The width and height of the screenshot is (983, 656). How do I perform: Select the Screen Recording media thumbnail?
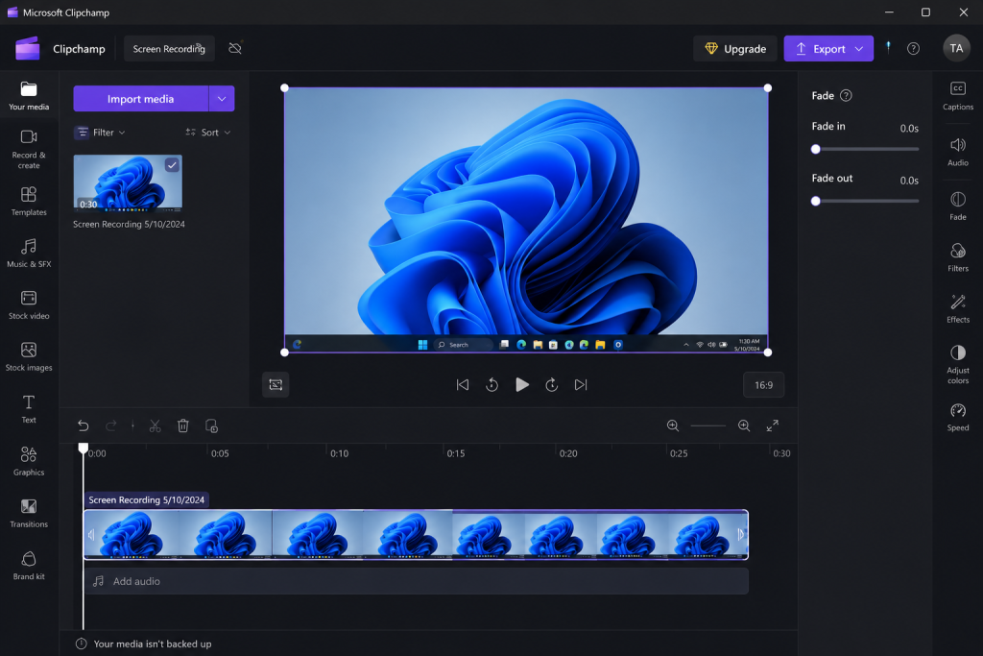[x=128, y=182]
